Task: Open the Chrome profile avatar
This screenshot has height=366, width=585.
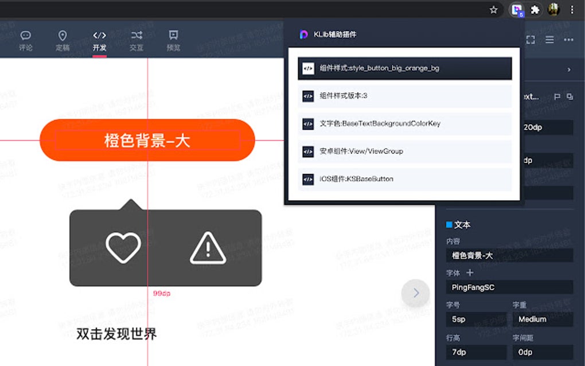Action: 553,10
